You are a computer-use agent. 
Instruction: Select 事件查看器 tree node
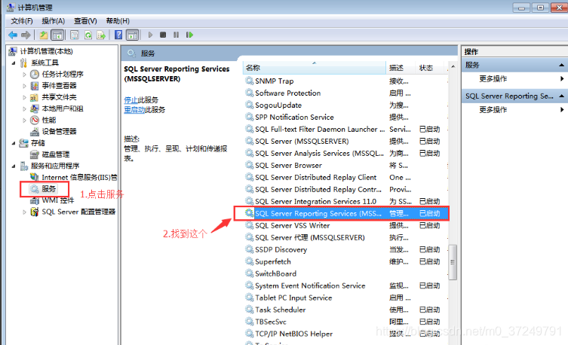[59, 86]
